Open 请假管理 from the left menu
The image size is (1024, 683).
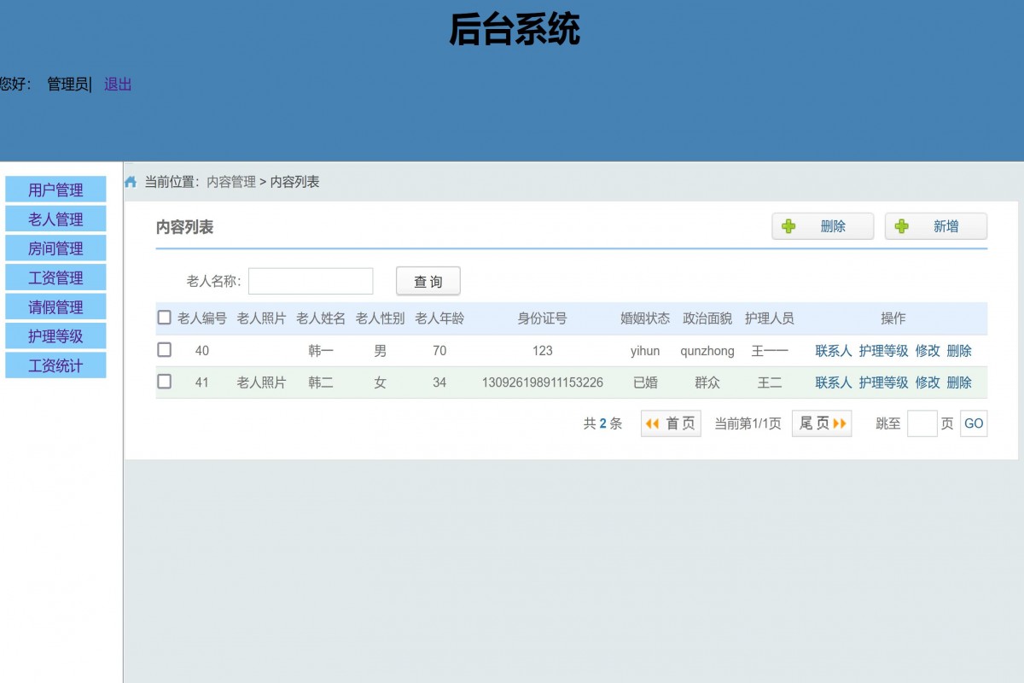click(x=55, y=306)
